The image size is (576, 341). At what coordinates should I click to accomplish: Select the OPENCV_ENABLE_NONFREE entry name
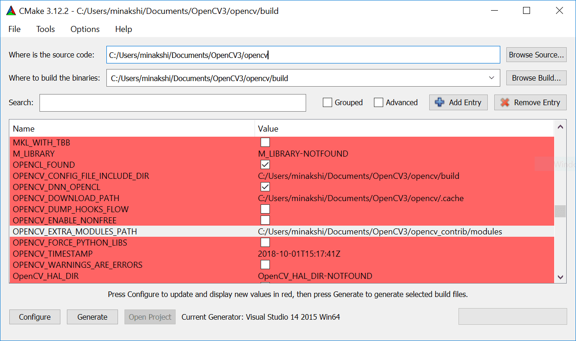(65, 220)
